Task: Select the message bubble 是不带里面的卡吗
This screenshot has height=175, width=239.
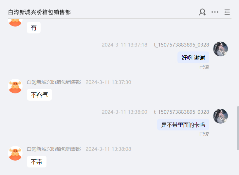Action: tap(183, 125)
